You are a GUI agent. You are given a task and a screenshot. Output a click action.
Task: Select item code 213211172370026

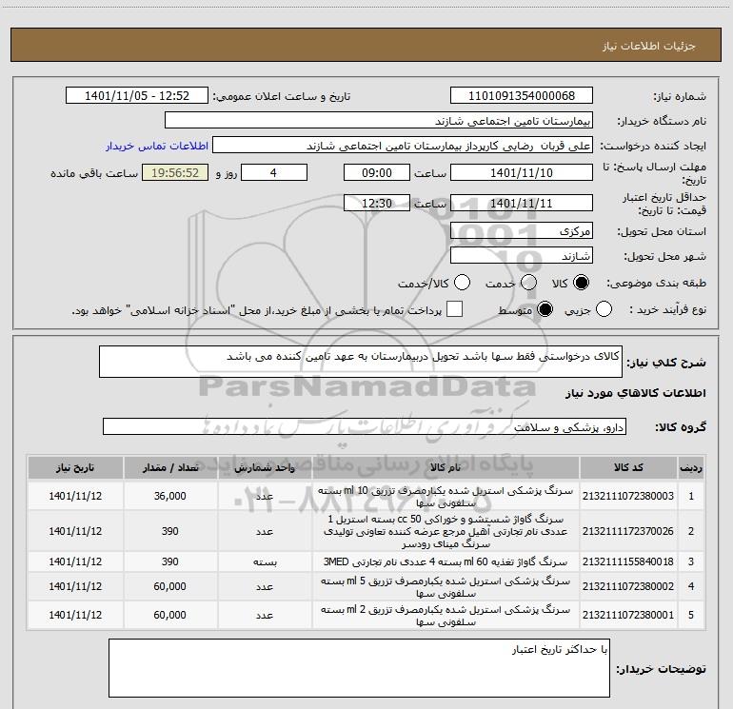click(628, 531)
